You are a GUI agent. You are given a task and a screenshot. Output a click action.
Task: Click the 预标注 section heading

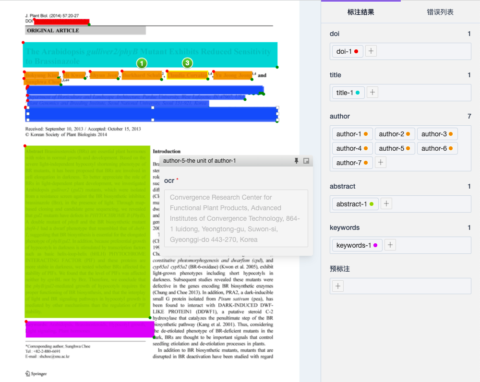pyautogui.click(x=340, y=269)
